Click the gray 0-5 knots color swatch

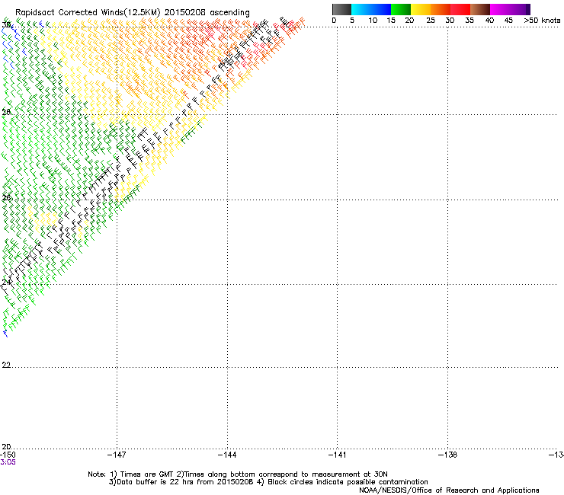click(341, 9)
